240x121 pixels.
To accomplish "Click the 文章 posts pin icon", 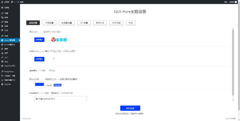I will tap(2, 13).
